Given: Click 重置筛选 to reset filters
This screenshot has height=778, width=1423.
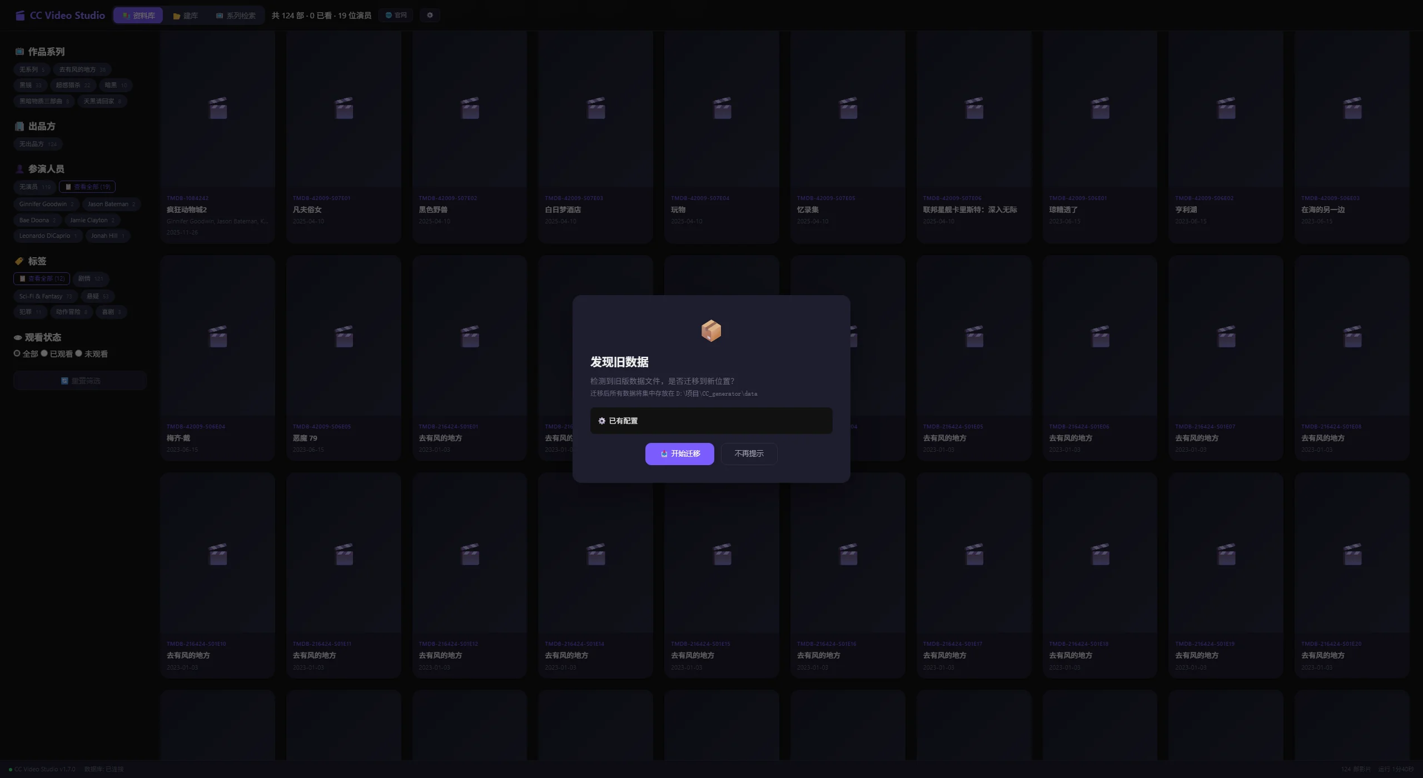Looking at the screenshot, I should [x=80, y=381].
